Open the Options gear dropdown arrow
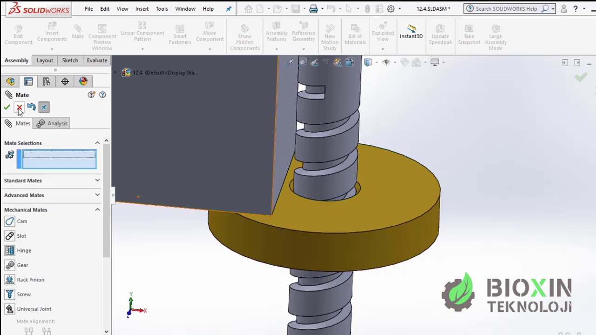596x335 pixels. [400, 9]
